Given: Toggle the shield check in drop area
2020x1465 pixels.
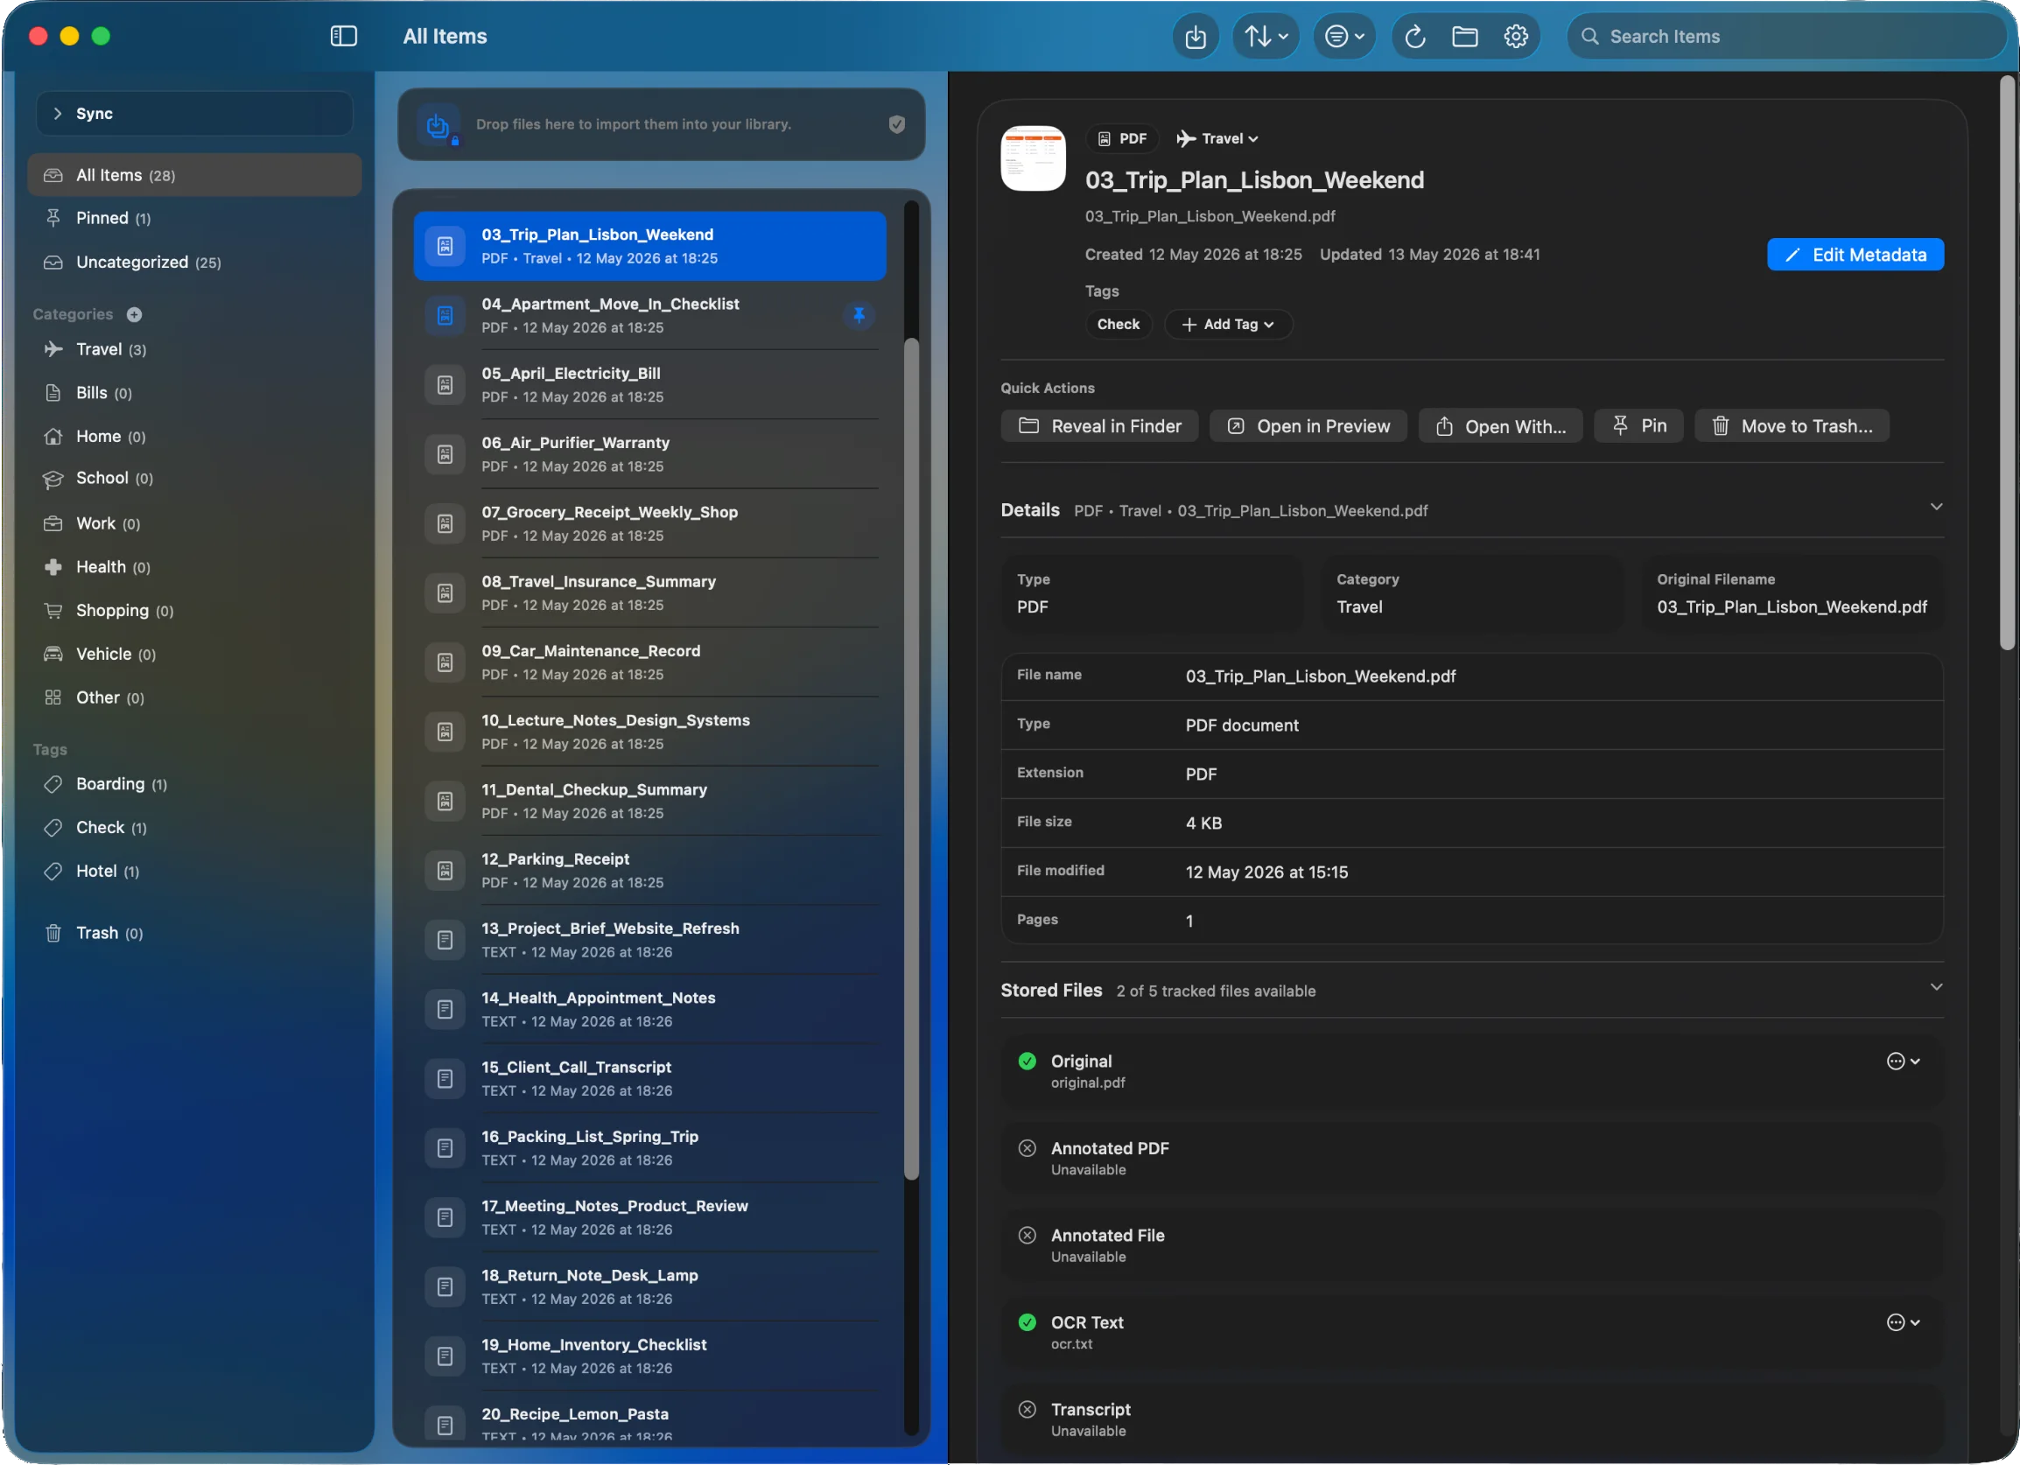Looking at the screenshot, I should 897,124.
